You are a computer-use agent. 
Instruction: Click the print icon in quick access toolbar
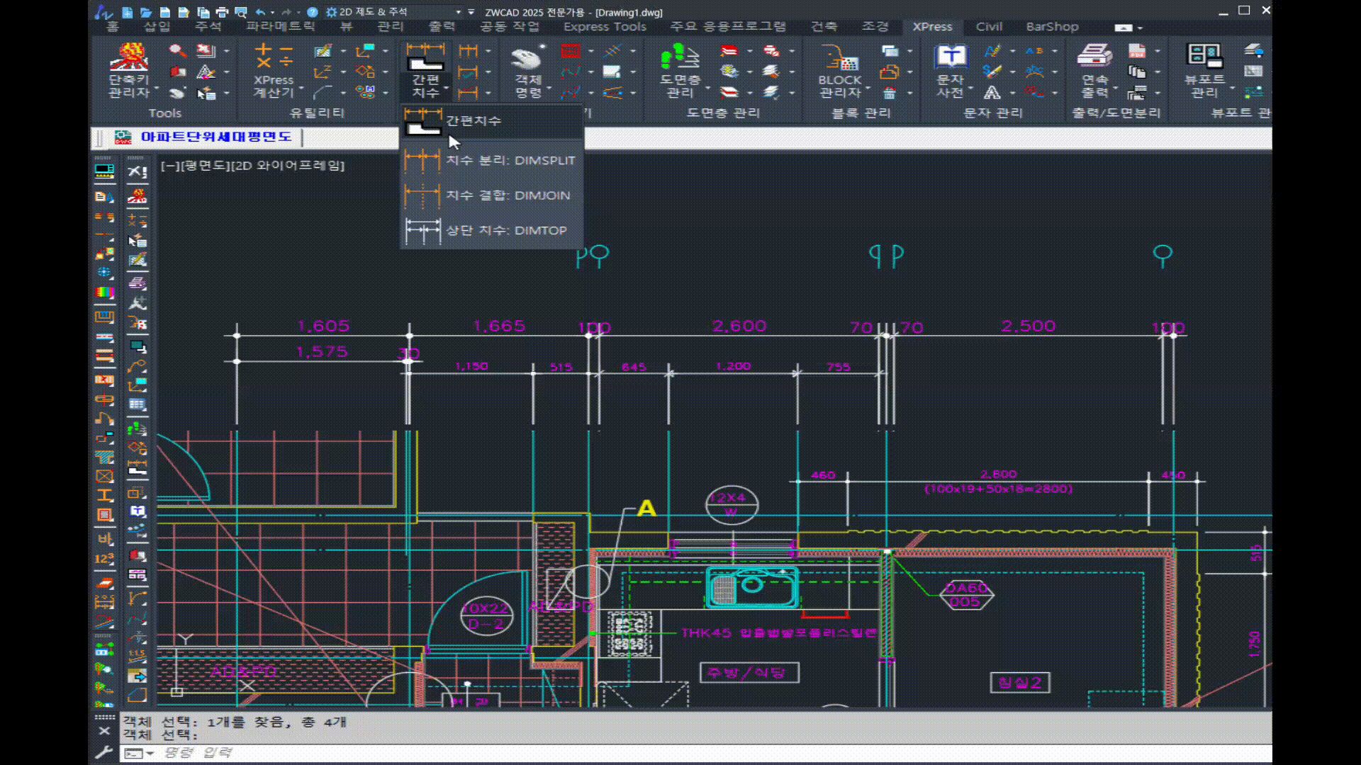222,12
